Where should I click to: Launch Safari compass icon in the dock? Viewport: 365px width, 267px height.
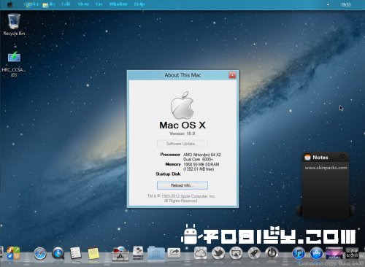pyautogui.click(x=40, y=254)
